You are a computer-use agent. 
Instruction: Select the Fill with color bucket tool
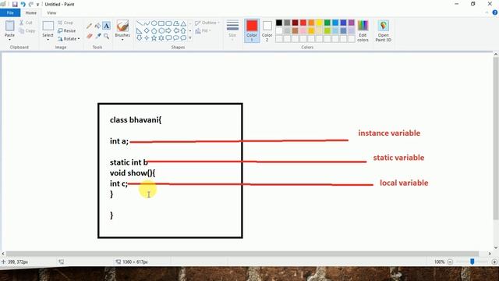click(x=97, y=26)
